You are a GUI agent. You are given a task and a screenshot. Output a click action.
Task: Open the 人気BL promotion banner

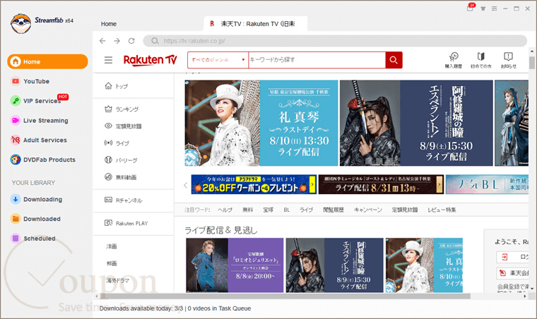click(487, 184)
